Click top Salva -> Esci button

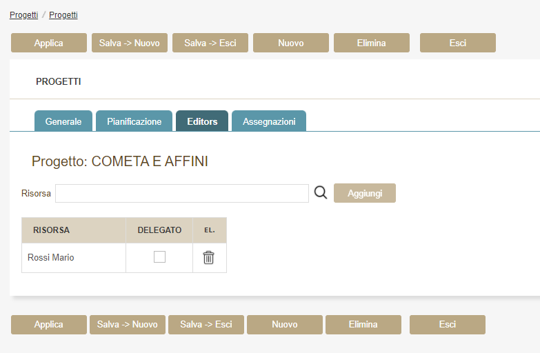click(x=210, y=43)
